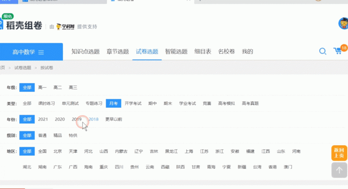348x189 pixels.
Task: Filter region by 广东
Action: pyautogui.click(x=57, y=167)
